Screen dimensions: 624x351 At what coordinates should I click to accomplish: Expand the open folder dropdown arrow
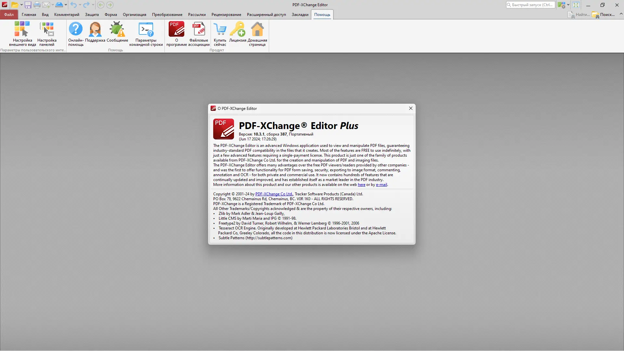(x=21, y=5)
